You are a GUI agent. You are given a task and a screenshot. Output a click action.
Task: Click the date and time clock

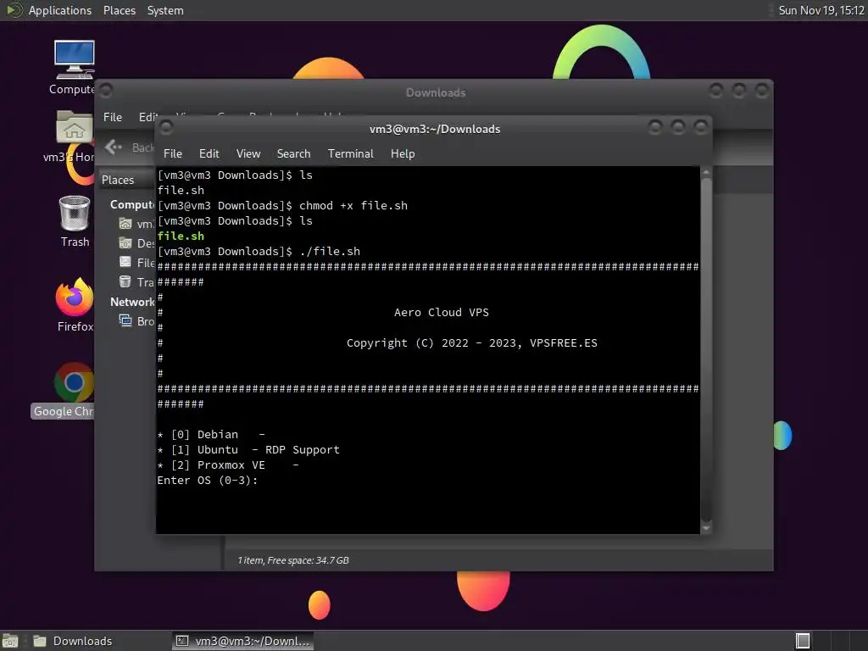pos(821,10)
